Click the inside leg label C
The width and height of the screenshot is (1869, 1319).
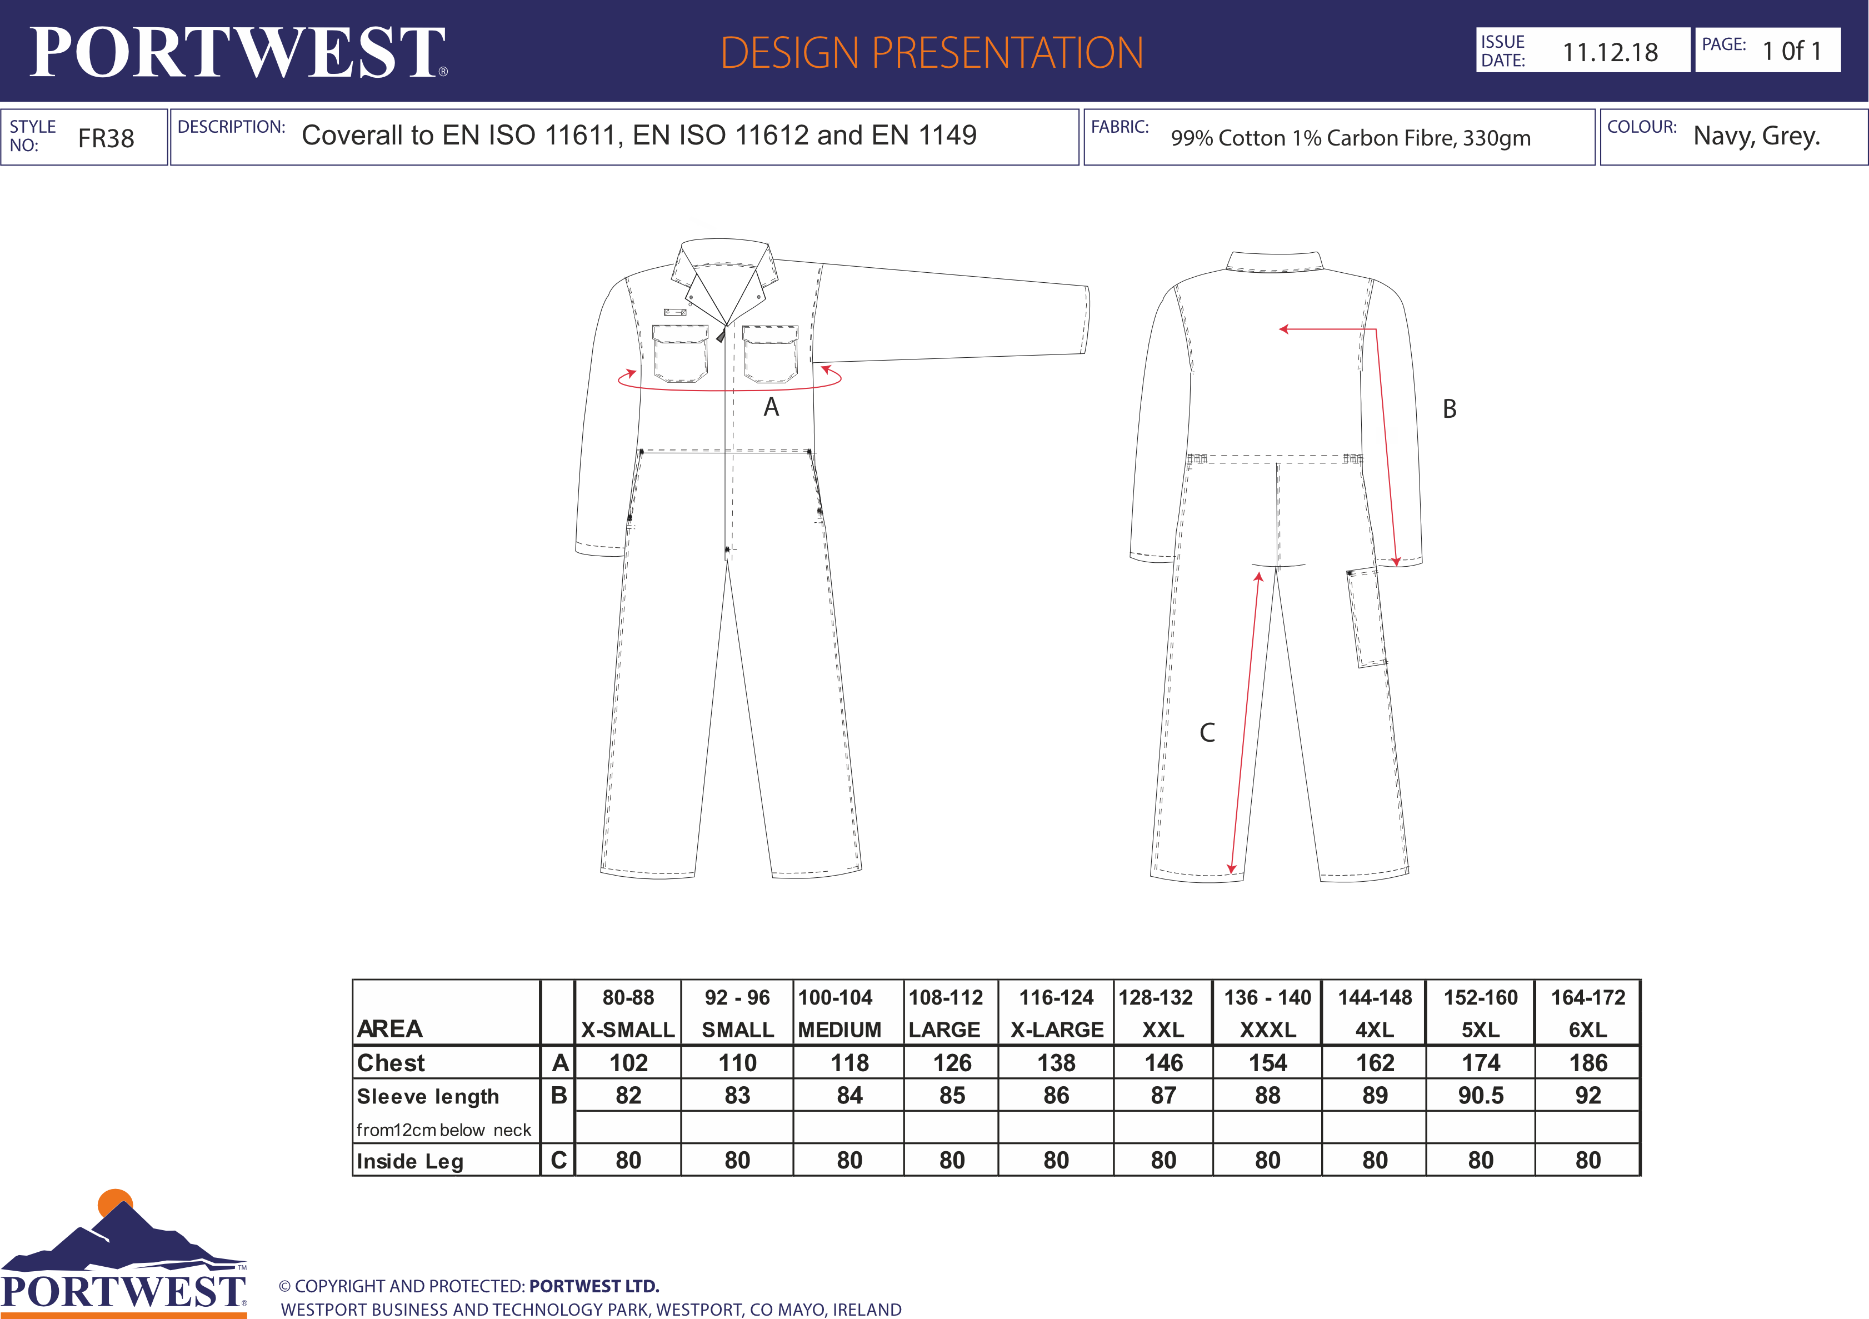(1207, 733)
